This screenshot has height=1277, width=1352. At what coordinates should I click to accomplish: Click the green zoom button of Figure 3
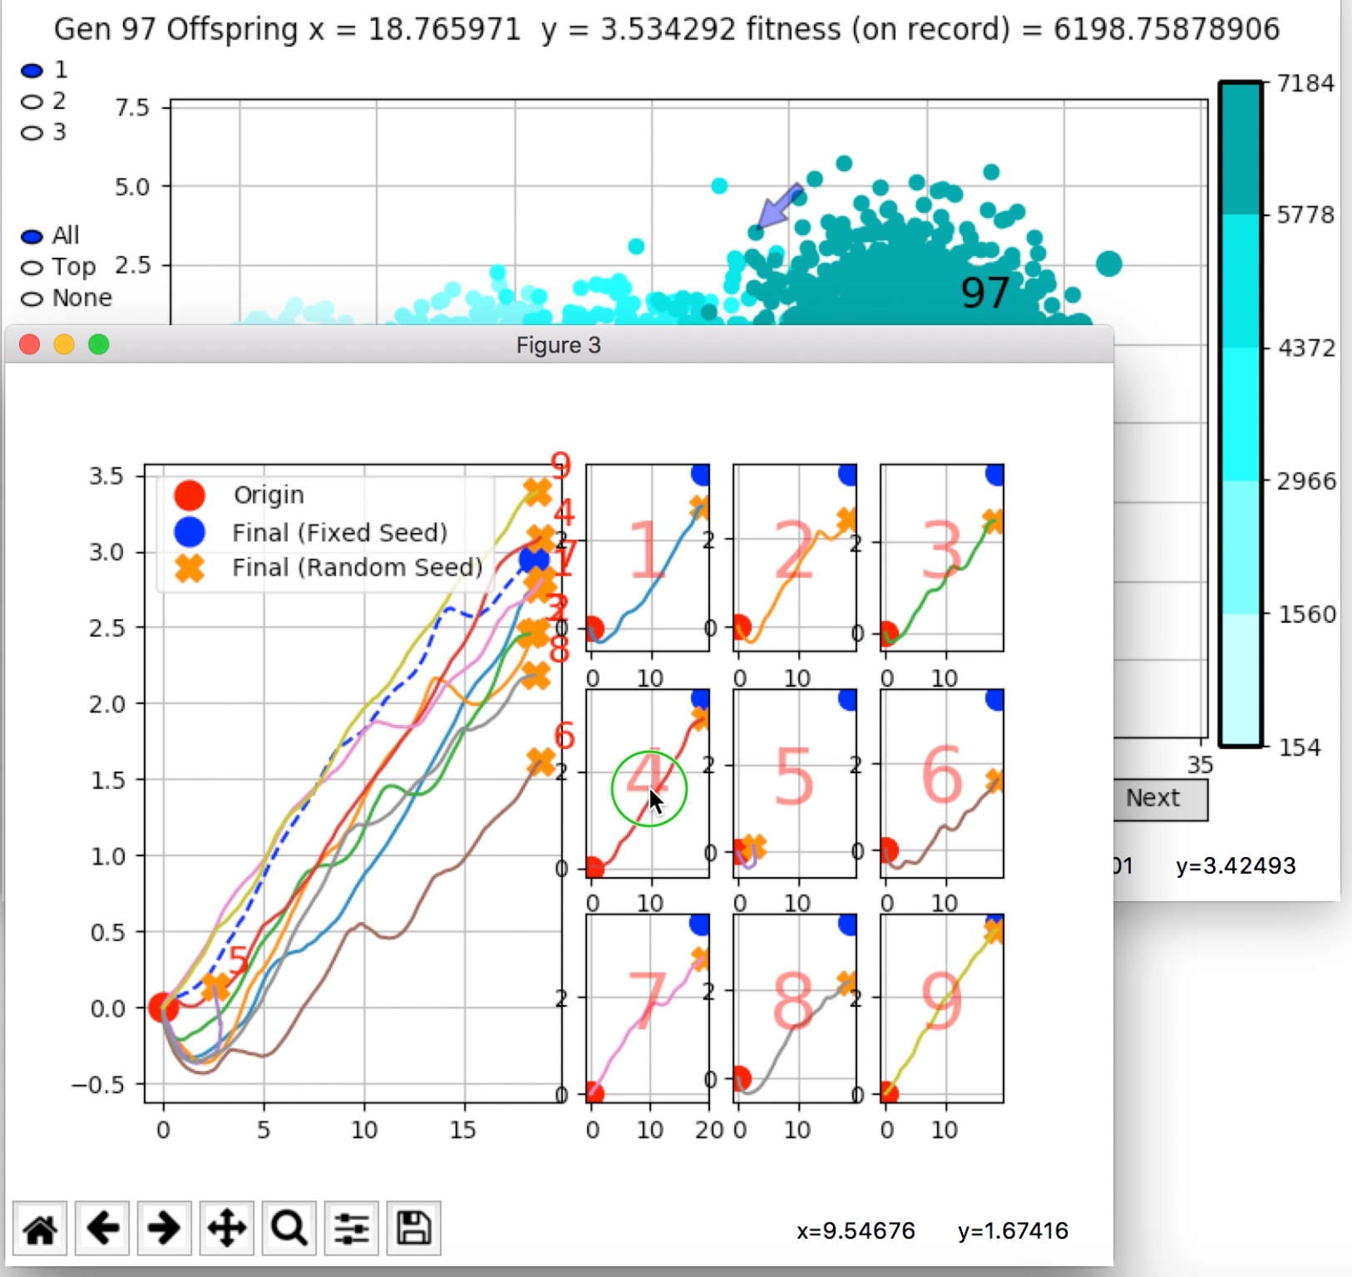[99, 344]
